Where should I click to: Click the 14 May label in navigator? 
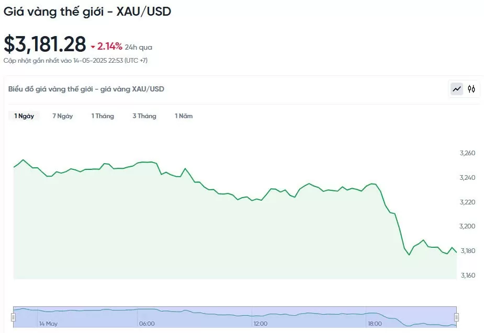48,324
